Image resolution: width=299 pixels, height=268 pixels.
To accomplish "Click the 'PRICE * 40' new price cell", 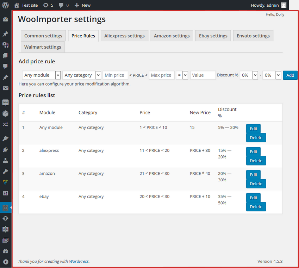I will pos(200,173).
